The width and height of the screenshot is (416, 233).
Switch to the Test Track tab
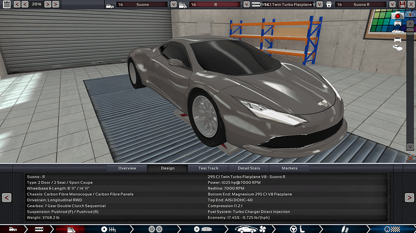click(x=208, y=169)
